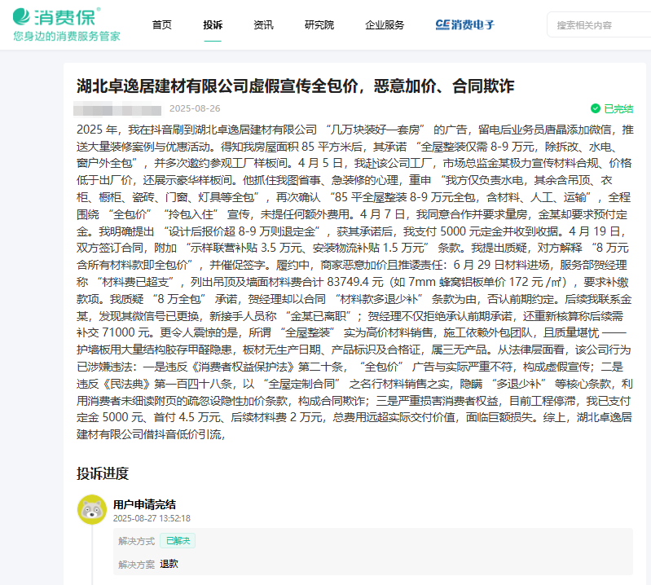
Task: Click the date 2025-08-26
Action: coord(195,108)
